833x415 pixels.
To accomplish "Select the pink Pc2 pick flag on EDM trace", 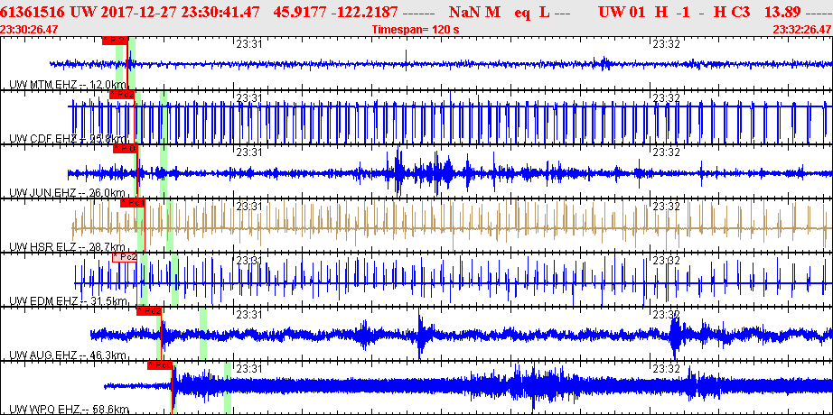I will click(126, 257).
